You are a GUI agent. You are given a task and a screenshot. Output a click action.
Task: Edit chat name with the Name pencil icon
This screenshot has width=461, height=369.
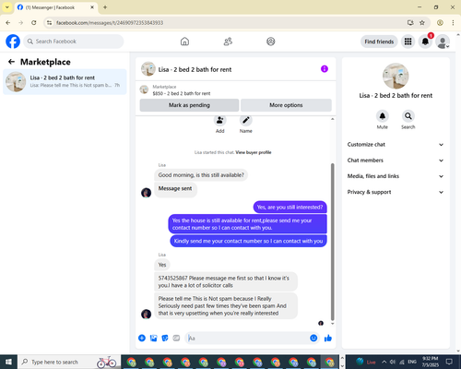click(x=246, y=120)
